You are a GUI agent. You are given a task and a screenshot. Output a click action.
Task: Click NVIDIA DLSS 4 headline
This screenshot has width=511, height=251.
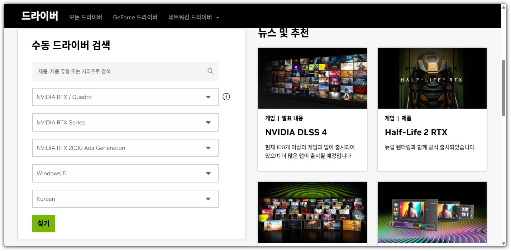[296, 132]
